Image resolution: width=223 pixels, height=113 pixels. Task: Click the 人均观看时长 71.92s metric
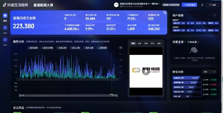pyautogui.click(x=133, y=17)
